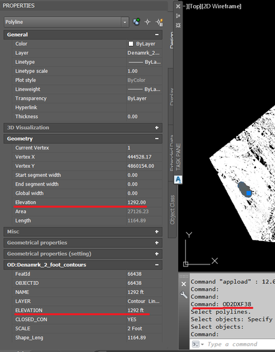Image resolution: width=275 pixels, height=352 pixels.
Task: Click Linetype scale value 1.00
Action: [x=144, y=71]
